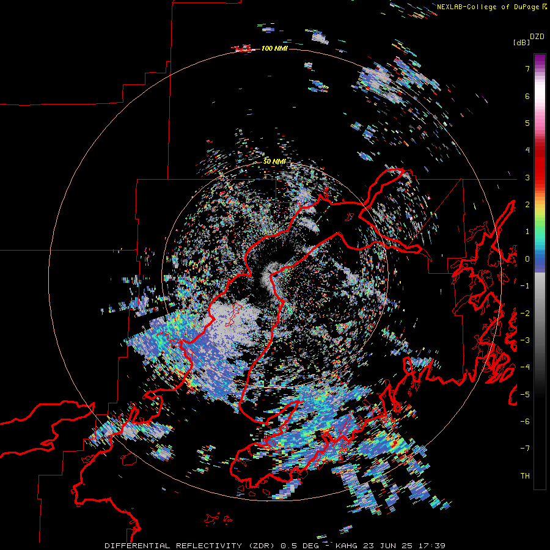Screen dimensions: 550x550
Task: Click the 17:39 timestamp
Action: tap(432, 546)
